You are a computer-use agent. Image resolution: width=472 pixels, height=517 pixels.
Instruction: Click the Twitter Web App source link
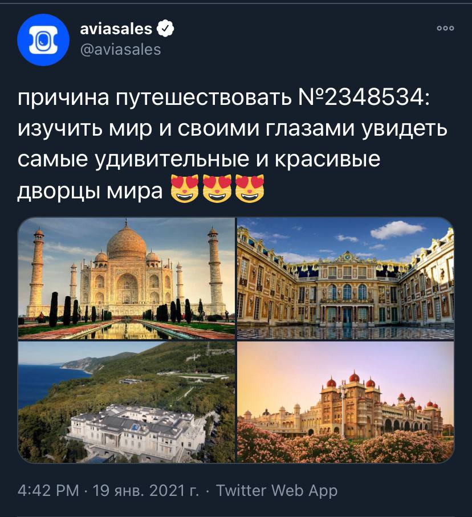point(276,490)
